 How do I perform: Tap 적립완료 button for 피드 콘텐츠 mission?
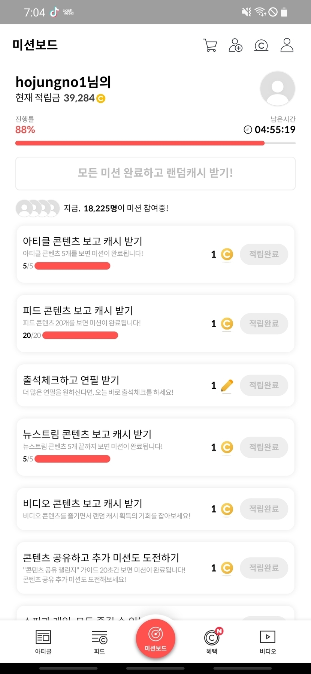click(264, 324)
